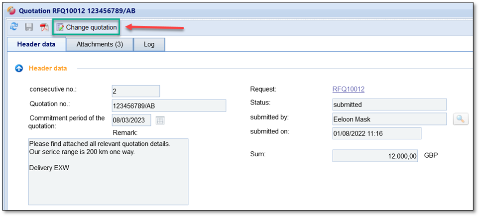Click inside the Remark text area
The height and width of the screenshot is (217, 480).
coord(108,172)
